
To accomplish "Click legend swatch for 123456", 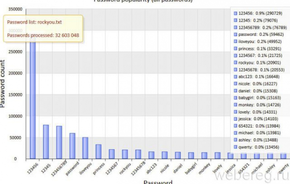I will click(235, 13).
